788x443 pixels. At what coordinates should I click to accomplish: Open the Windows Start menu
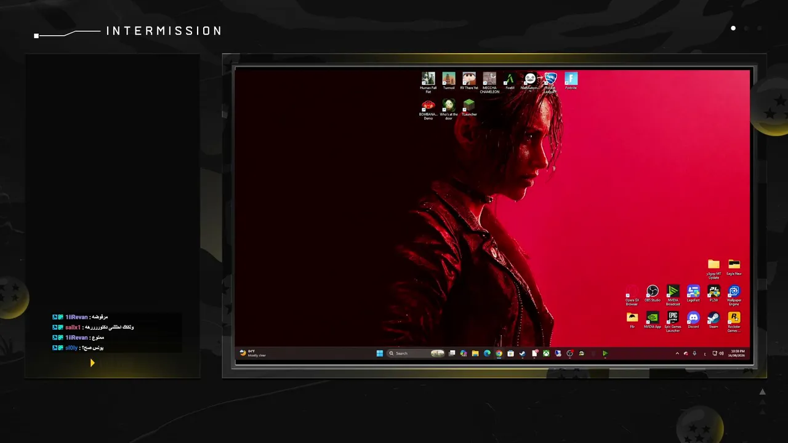pos(380,353)
